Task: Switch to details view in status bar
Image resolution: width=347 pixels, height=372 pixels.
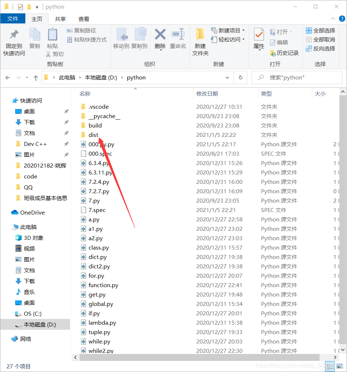Action: point(330,366)
